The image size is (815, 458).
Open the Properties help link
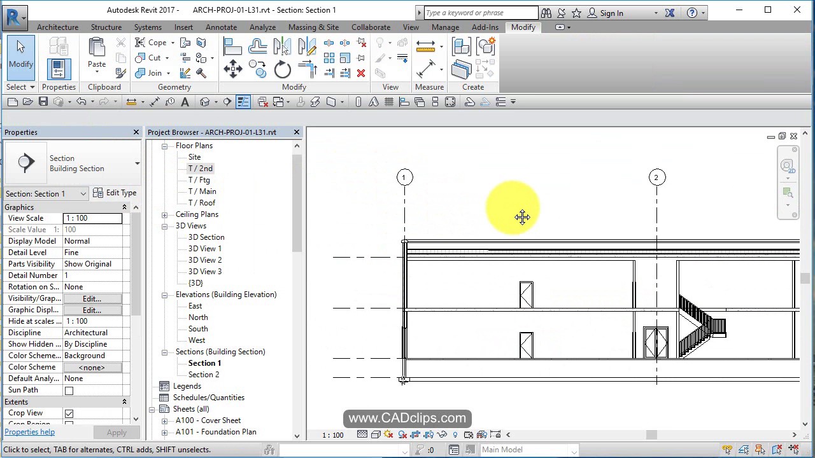pyautogui.click(x=29, y=432)
